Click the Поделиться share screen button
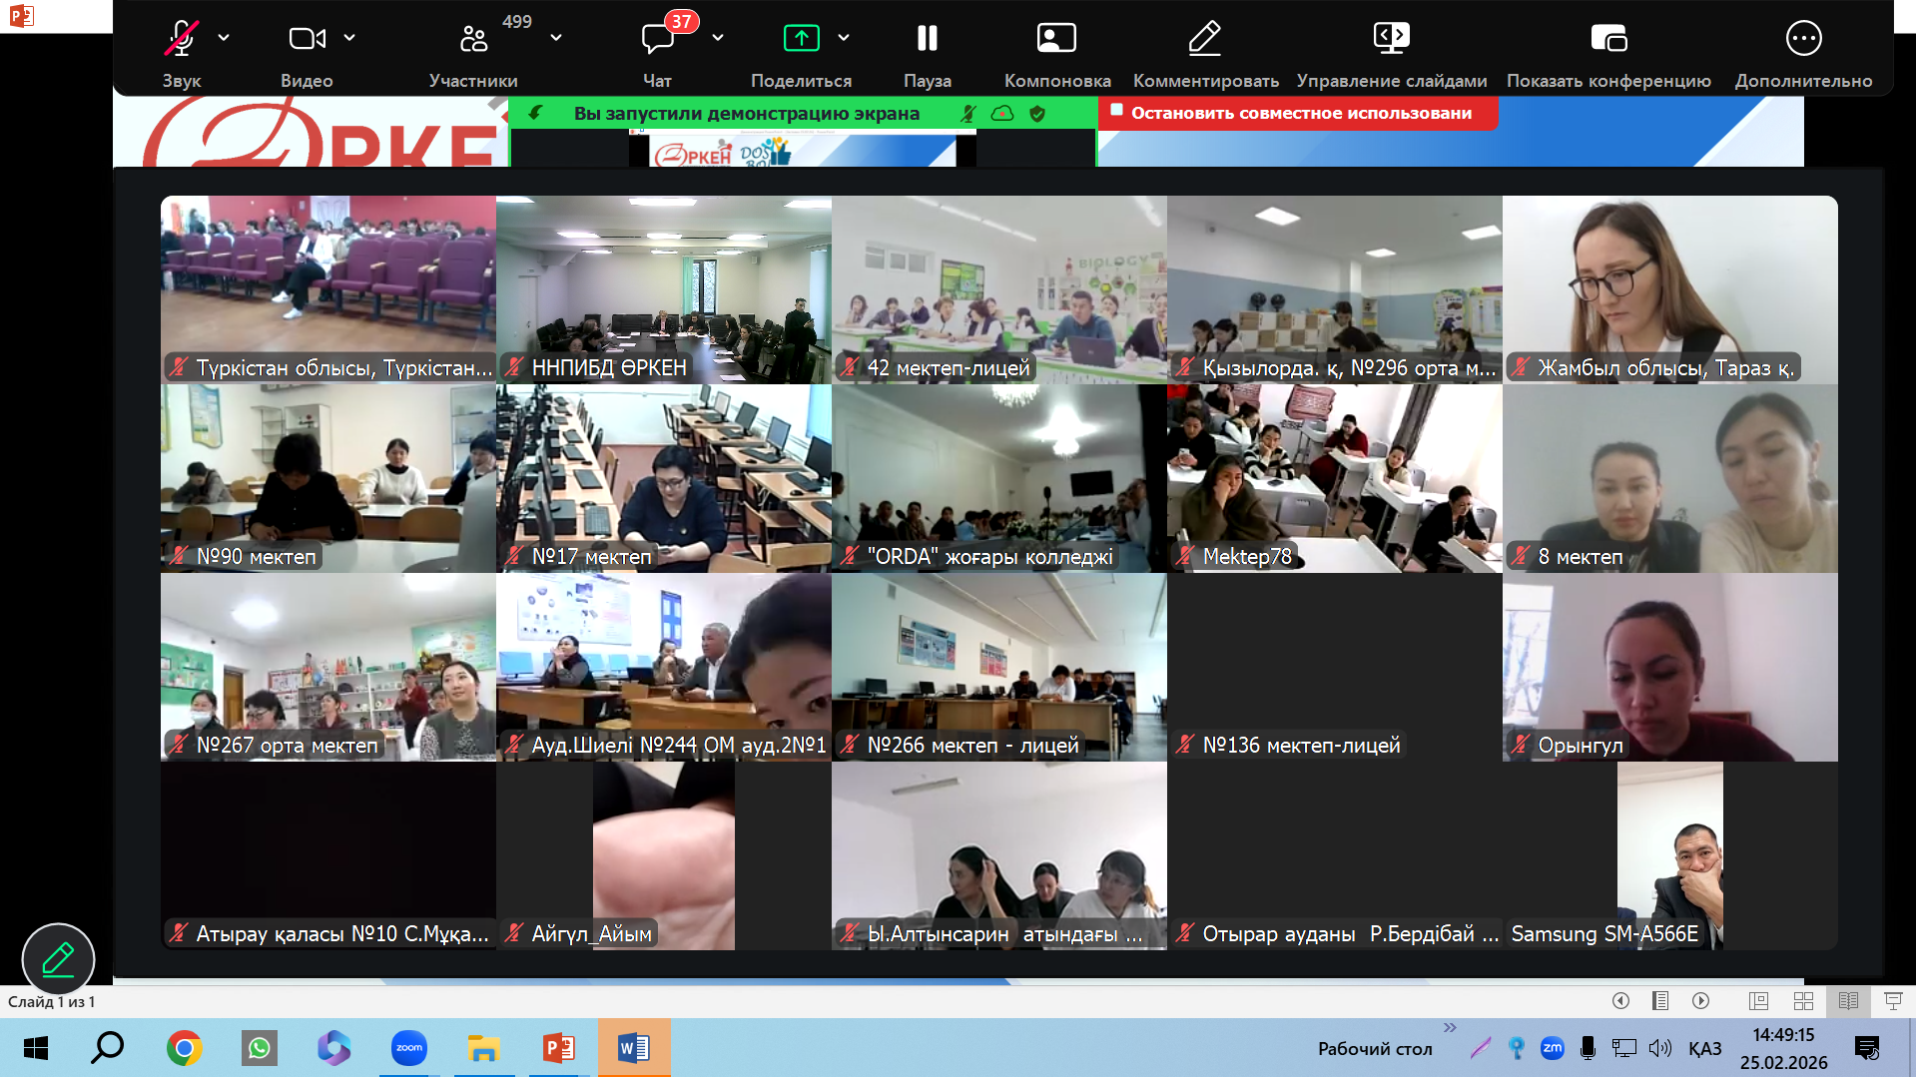Screen dimensions: 1916x1077 tap(801, 39)
